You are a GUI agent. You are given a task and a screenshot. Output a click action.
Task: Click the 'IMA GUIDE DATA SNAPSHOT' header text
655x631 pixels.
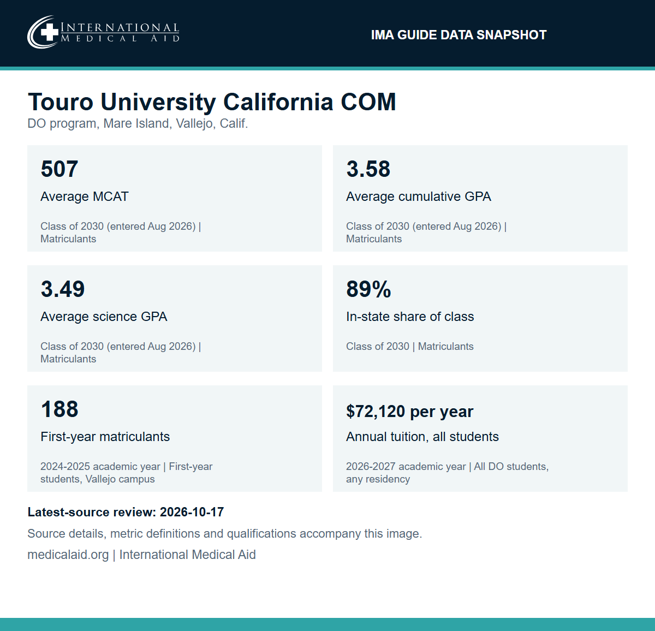click(x=458, y=35)
